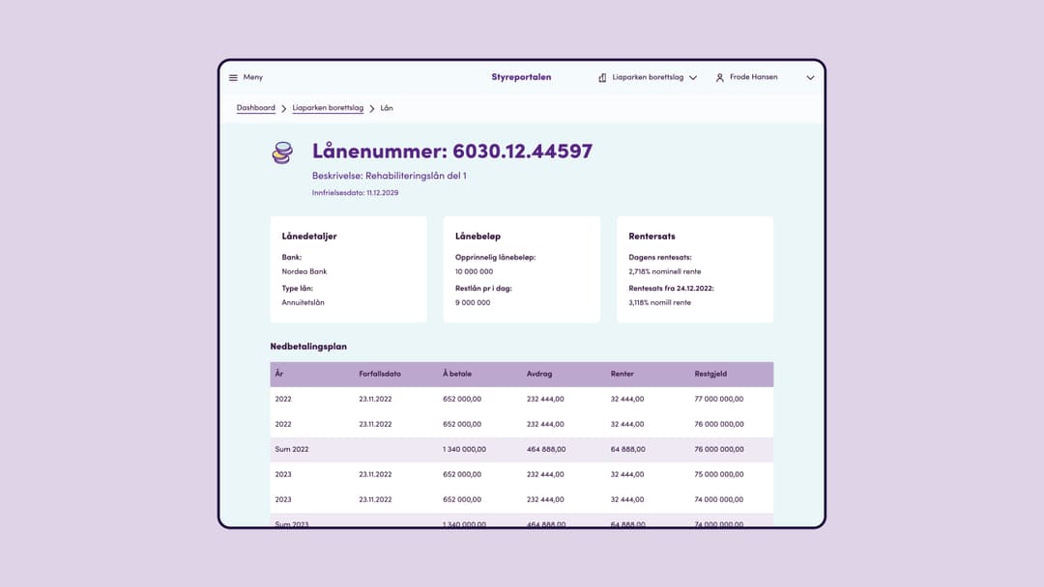
Task: Click the coins icon beside Lånenummer
Action: 282,153
